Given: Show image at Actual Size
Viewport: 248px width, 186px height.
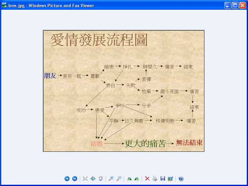Looking at the screenshot, I should [x=93, y=179].
